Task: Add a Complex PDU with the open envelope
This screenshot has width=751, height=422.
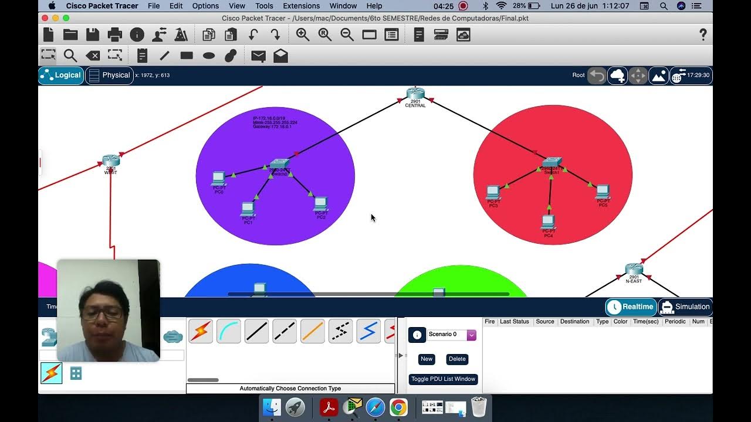Action: click(x=280, y=56)
